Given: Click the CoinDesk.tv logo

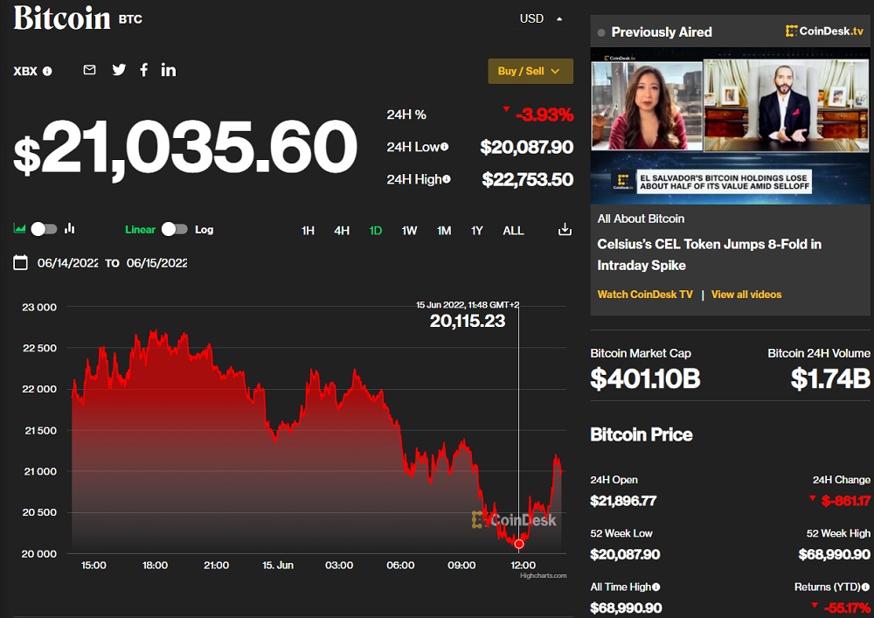Looking at the screenshot, I should click(x=824, y=31).
